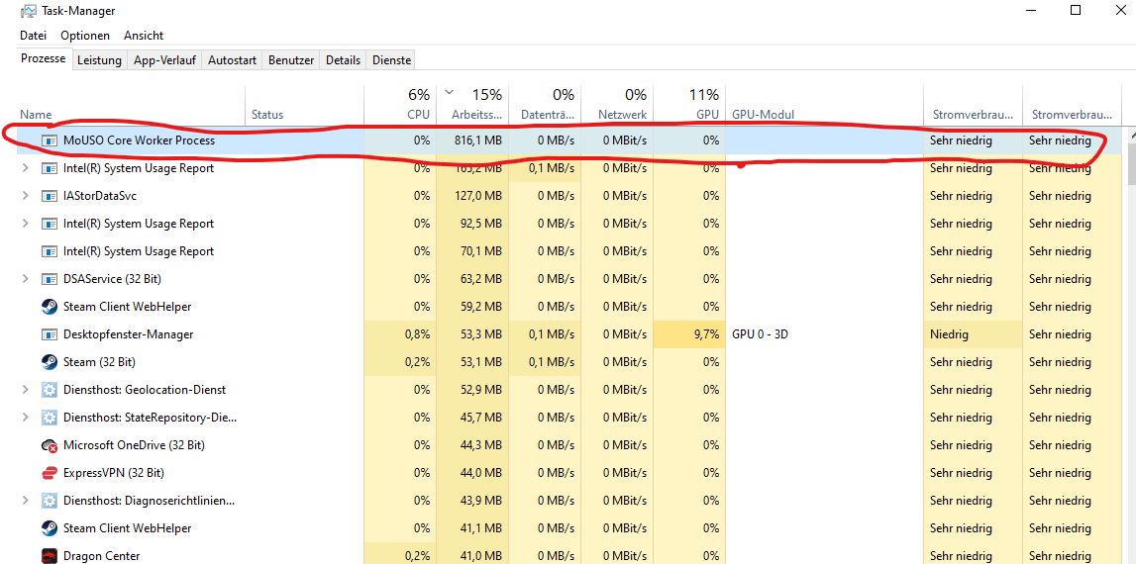This screenshot has height=564, width=1136.
Task: Sort processes by CPU column
Action: (x=400, y=104)
